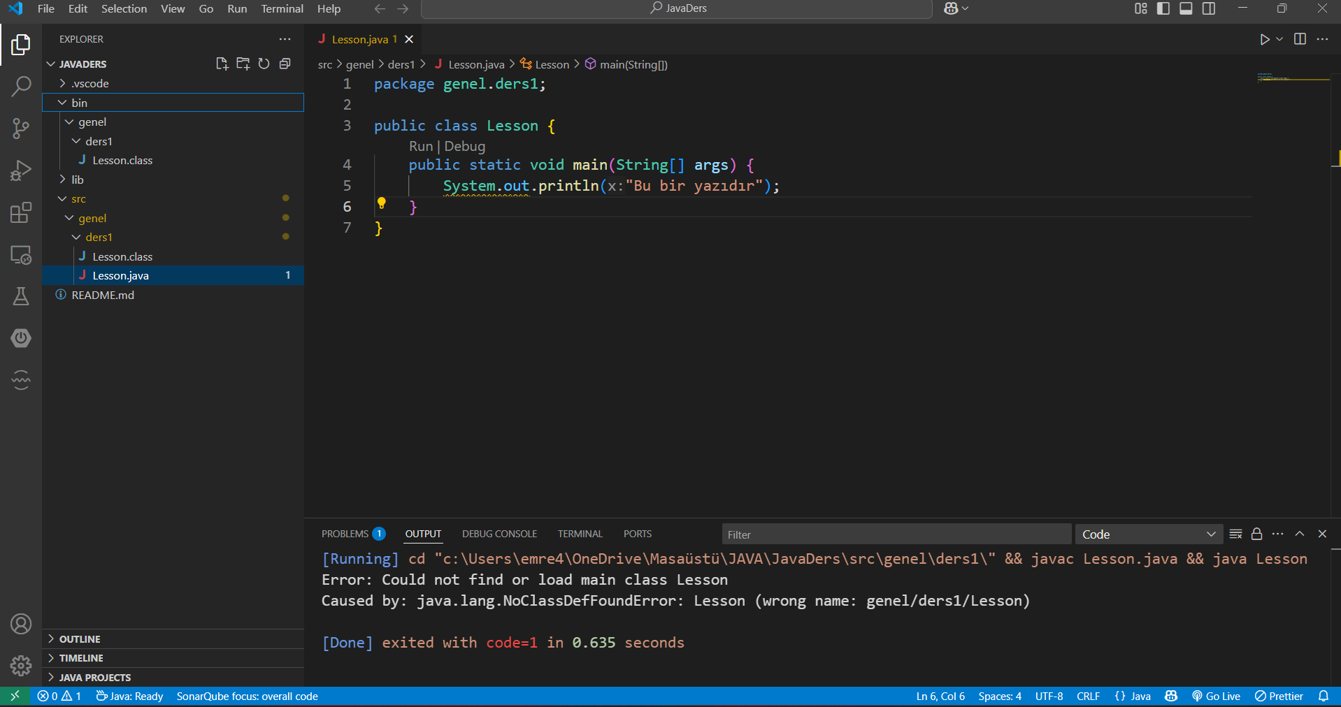This screenshot has height=707, width=1341.
Task: Open the Run and Debug view
Action: pyautogui.click(x=21, y=170)
